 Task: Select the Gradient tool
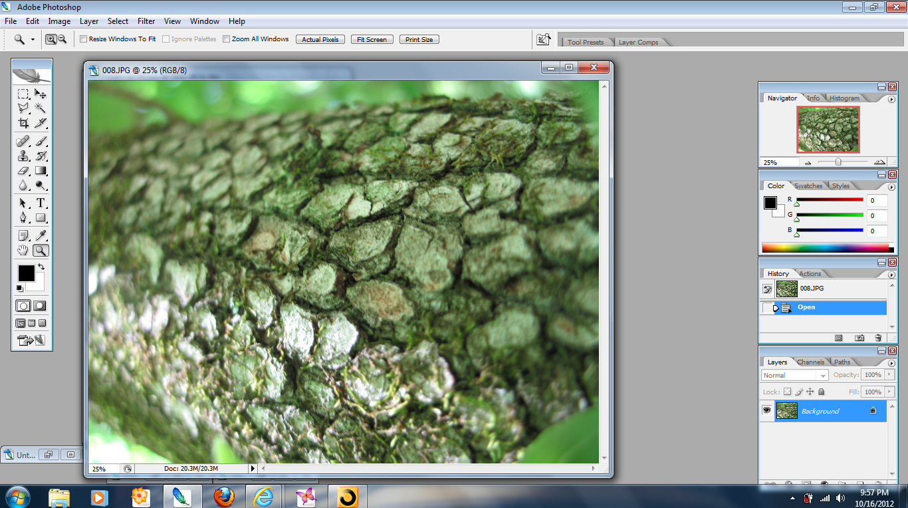coord(41,171)
